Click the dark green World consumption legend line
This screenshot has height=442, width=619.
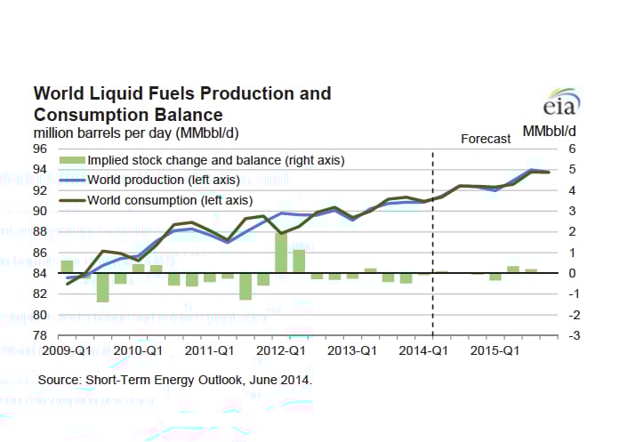[x=72, y=199]
